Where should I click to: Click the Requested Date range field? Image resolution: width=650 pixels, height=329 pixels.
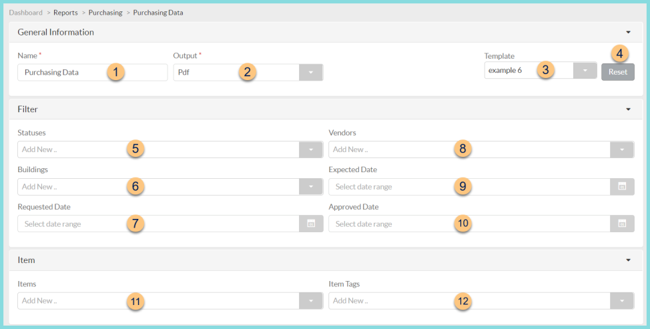[158, 224]
